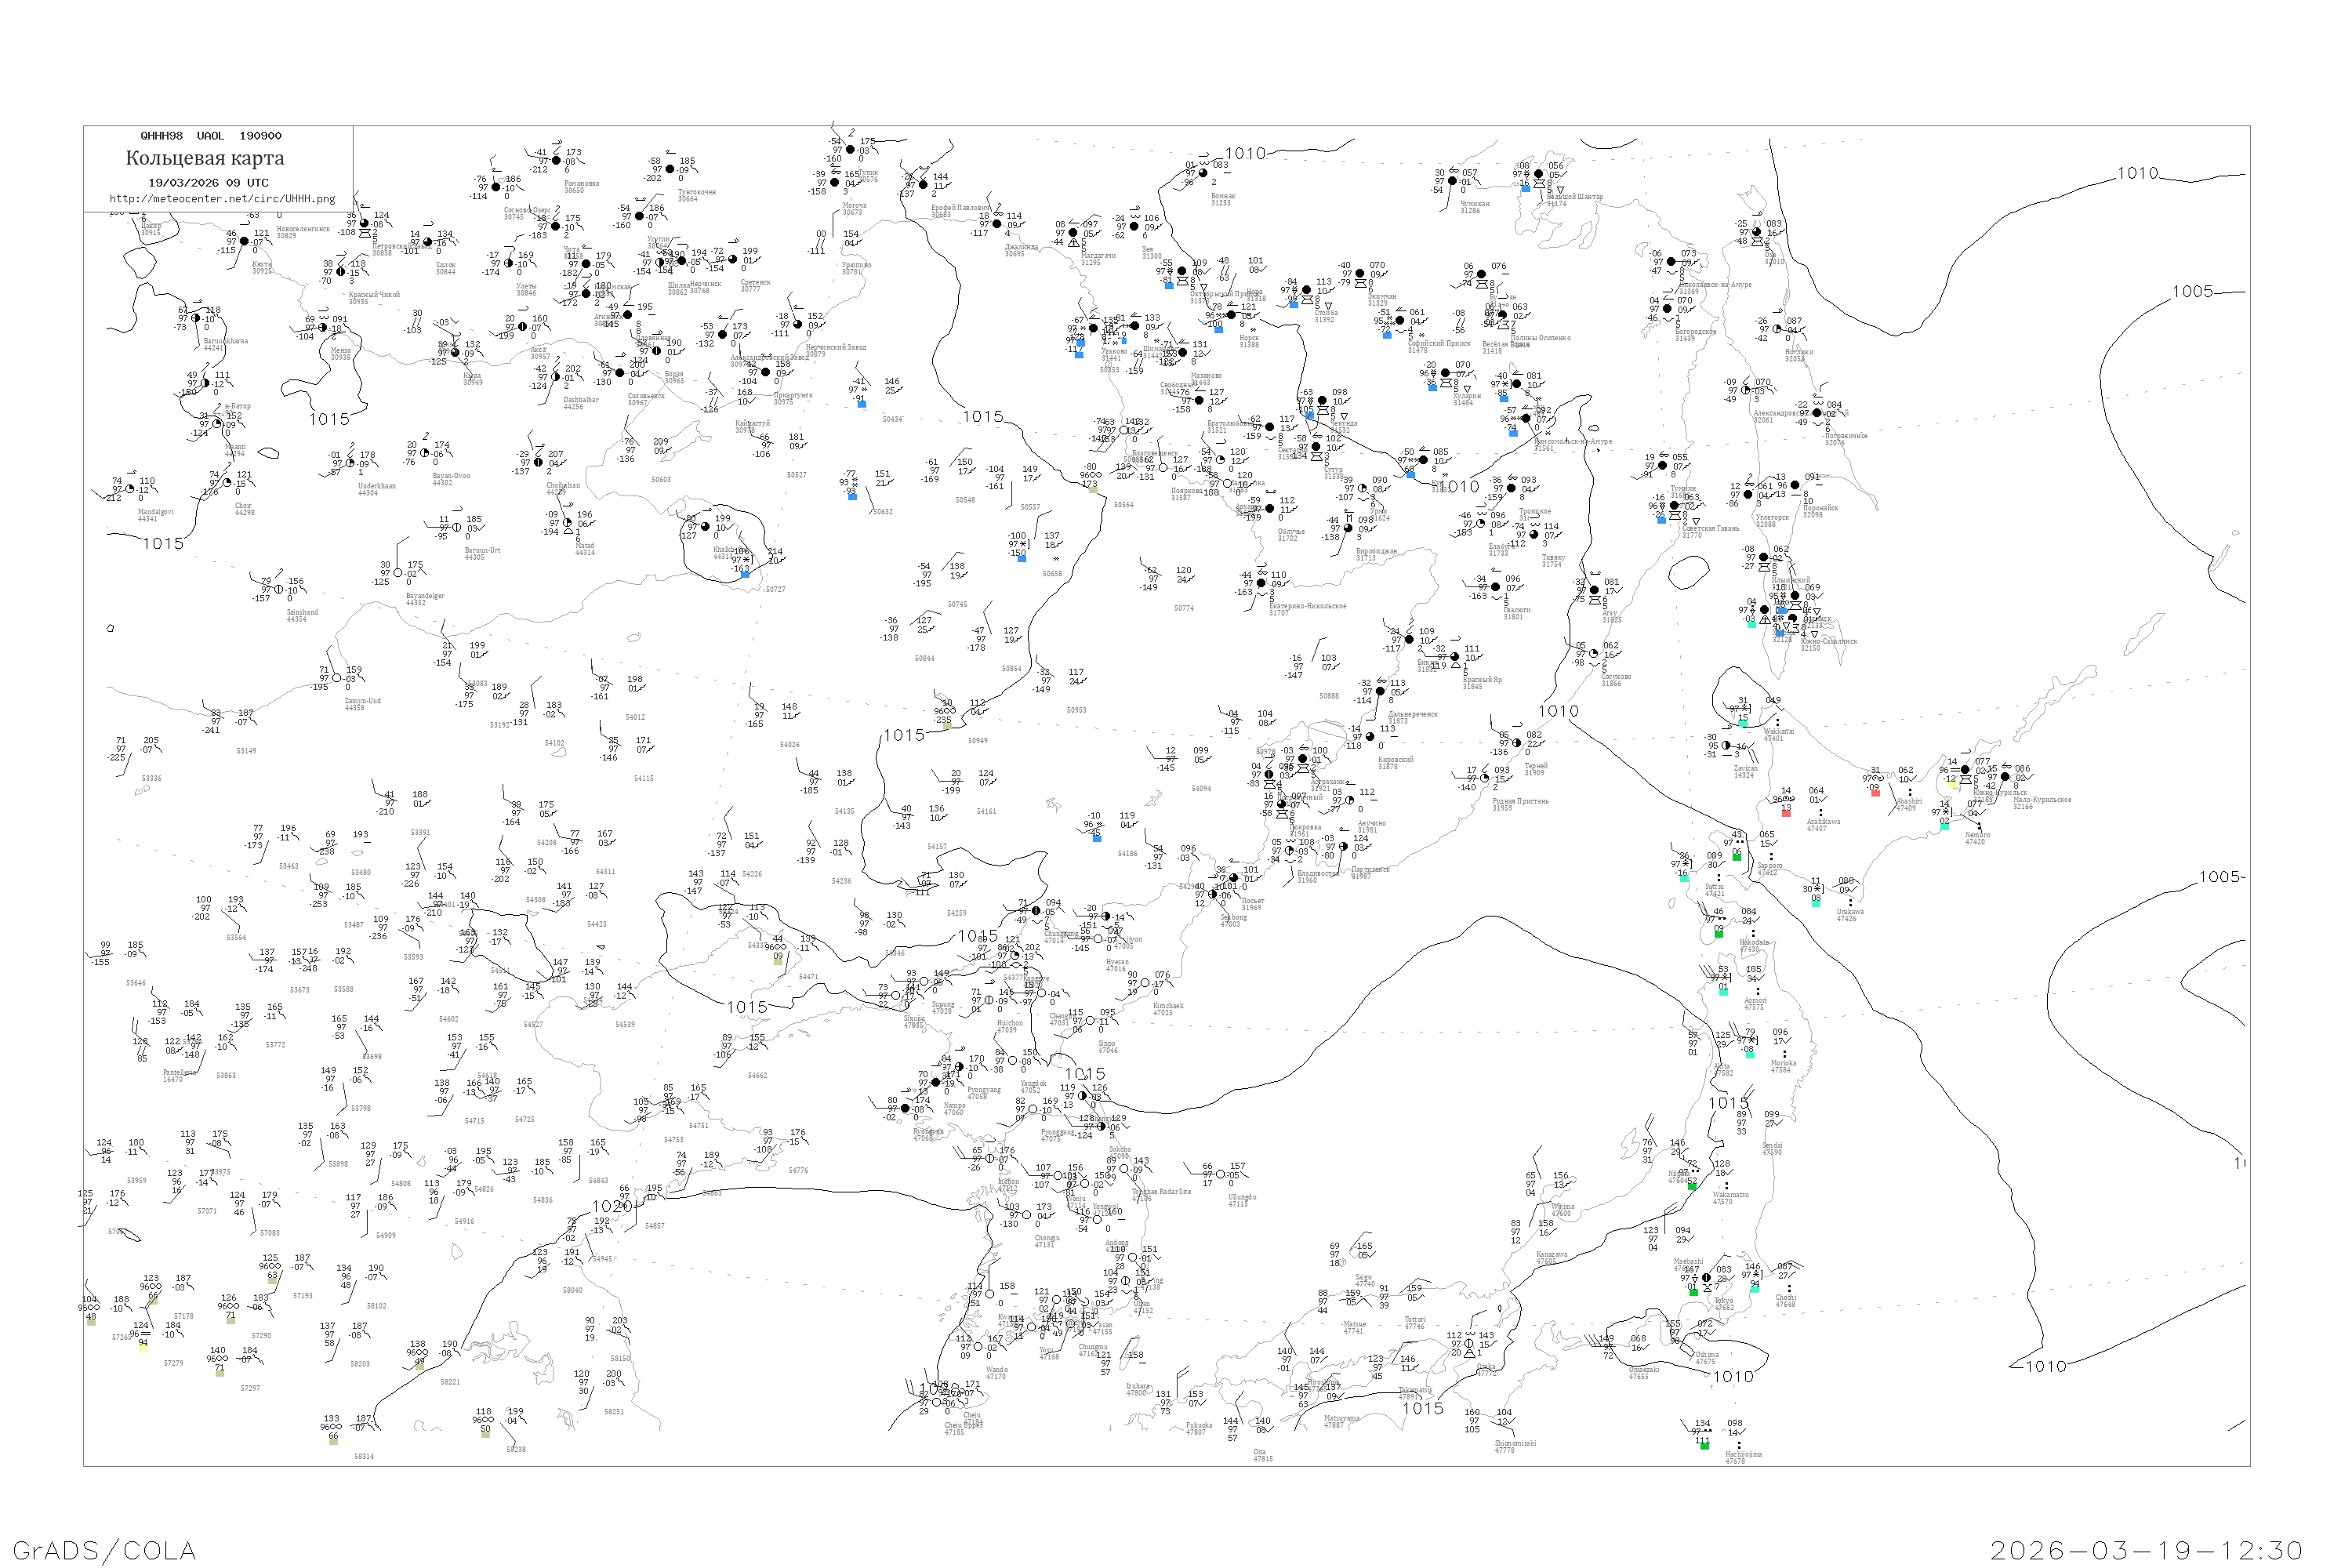Viewport: 2352px width, 1568px height.
Task: Click the Wakkanai 47401 station label
Action: 1779,734
